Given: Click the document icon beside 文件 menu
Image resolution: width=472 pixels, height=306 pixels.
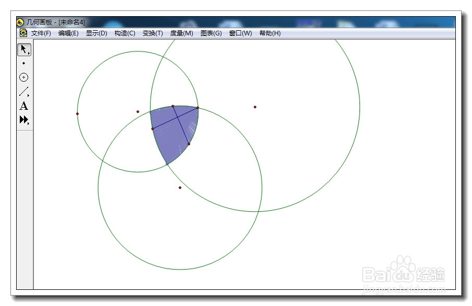Looking at the screenshot, I should pyautogui.click(x=23, y=33).
